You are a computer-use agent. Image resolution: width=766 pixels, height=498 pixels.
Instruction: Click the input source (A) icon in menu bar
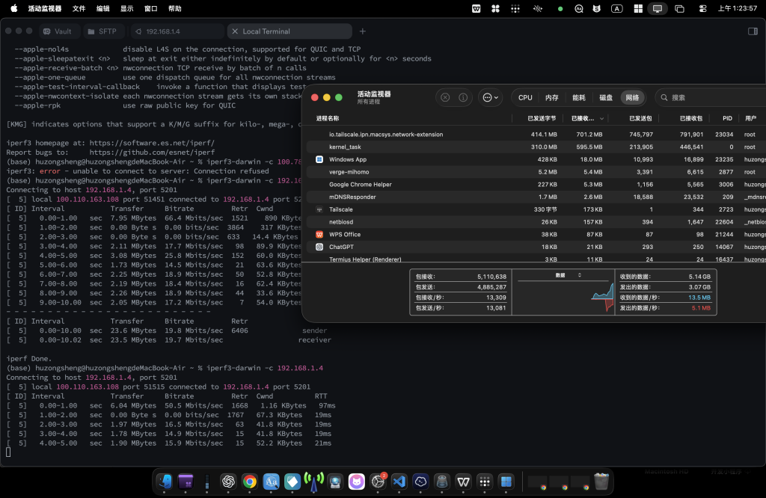pos(617,8)
